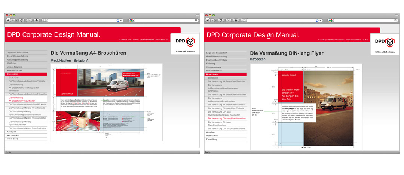Click the DPD logo in the DIN-lang Flyer window
The image size is (404, 175).
point(385,42)
